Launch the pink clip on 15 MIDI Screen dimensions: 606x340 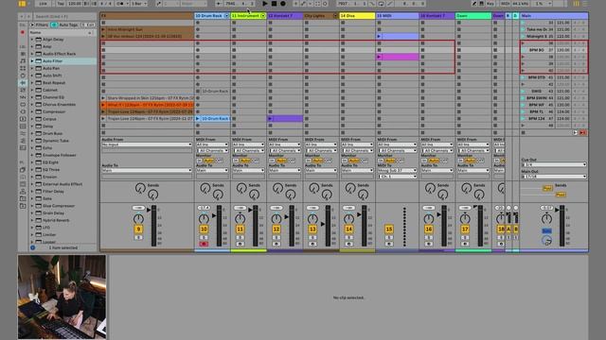coord(379,57)
